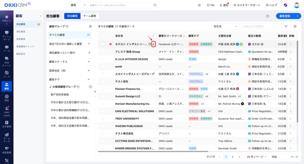This screenshot has width=304, height=164.
Task: Click the next page arrow in pagination
Action: pos(240,157)
